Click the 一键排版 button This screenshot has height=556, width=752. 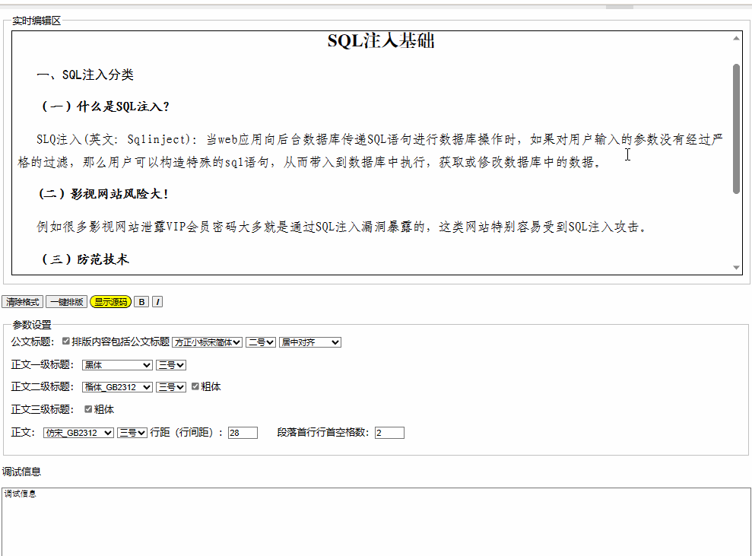tap(67, 302)
